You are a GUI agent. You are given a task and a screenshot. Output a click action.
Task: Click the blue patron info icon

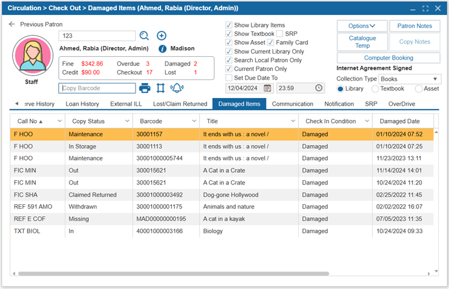click(162, 49)
